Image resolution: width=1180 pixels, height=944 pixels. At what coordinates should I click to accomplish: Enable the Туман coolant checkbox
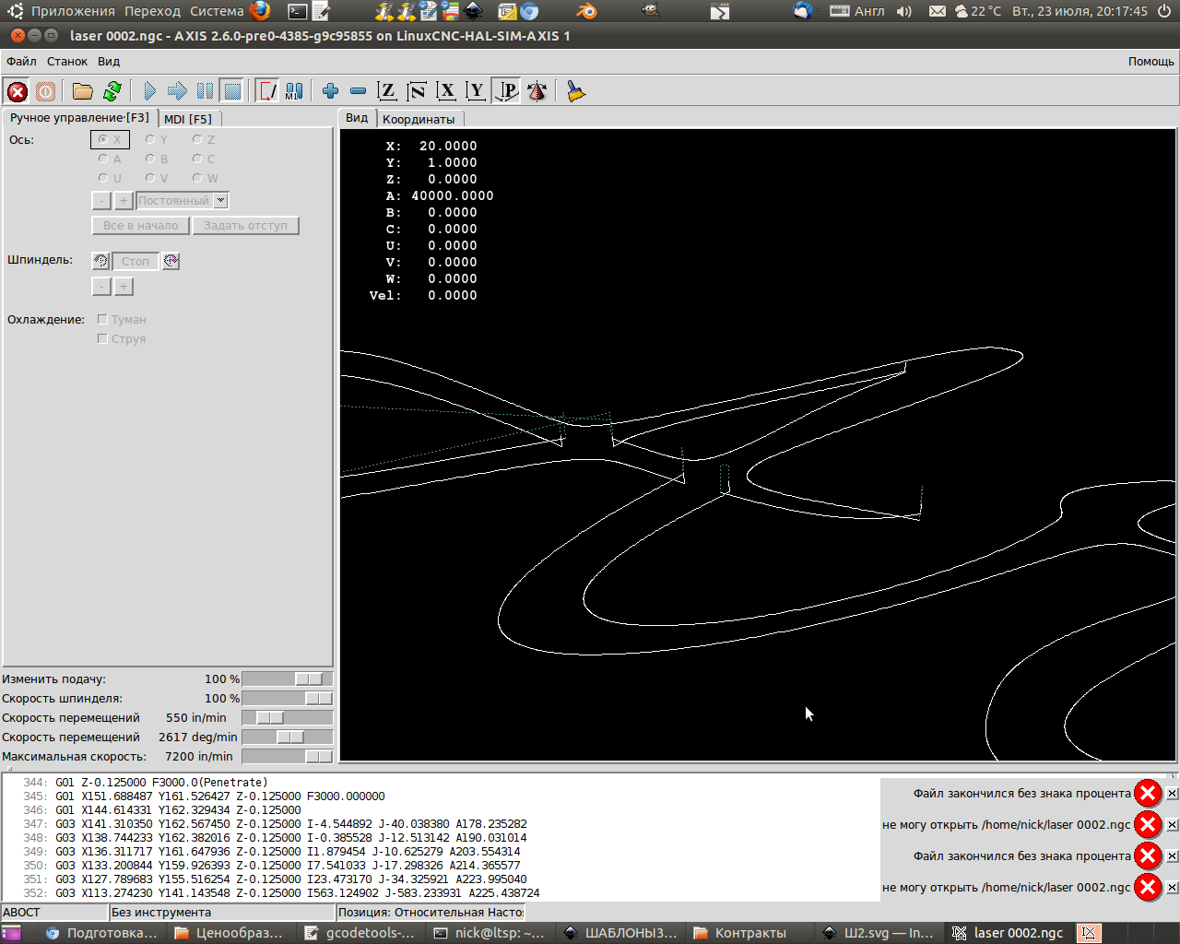[x=102, y=320]
